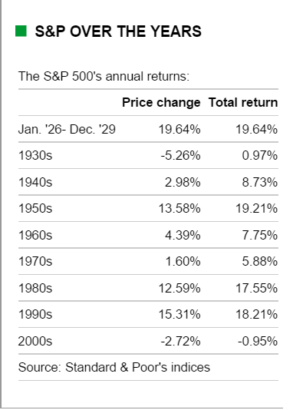Click the 1950s price change 13.58%
The height and width of the screenshot is (410, 293).
pyautogui.click(x=179, y=208)
